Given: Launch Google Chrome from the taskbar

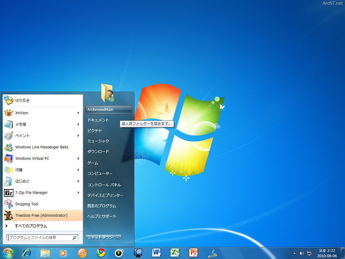Looking at the screenshot, I should tap(101, 253).
